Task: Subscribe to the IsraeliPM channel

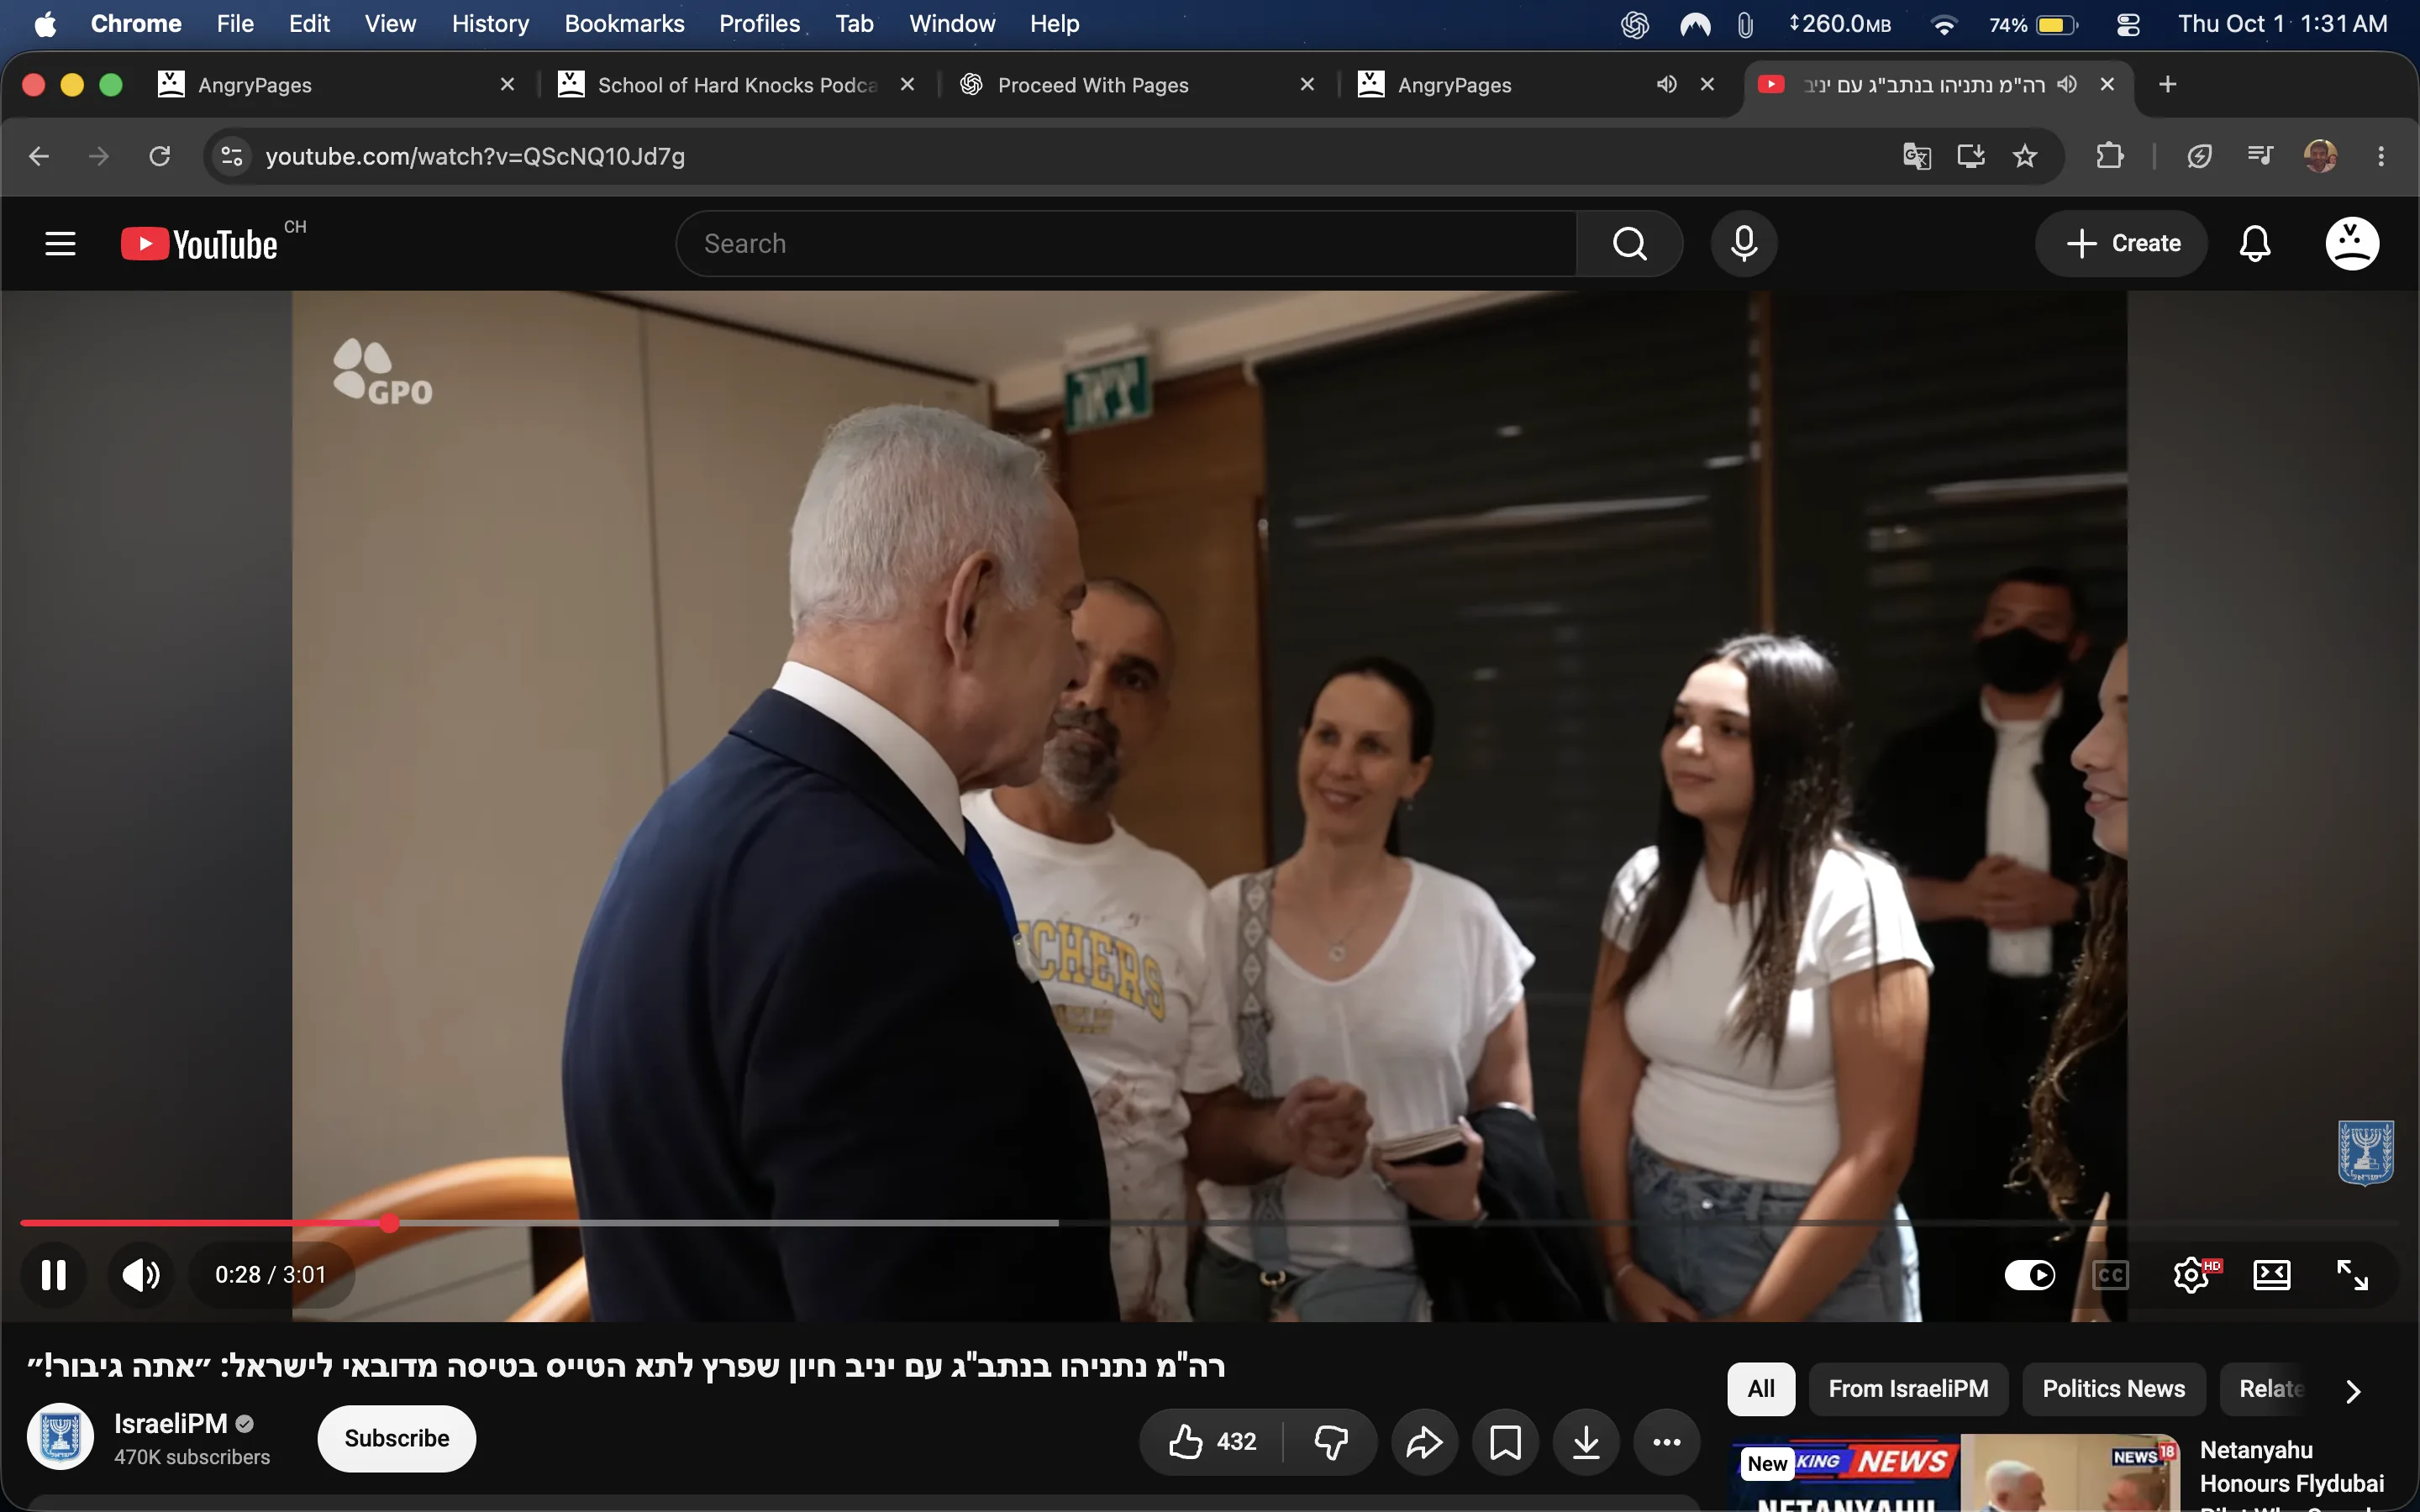Action: (x=396, y=1438)
